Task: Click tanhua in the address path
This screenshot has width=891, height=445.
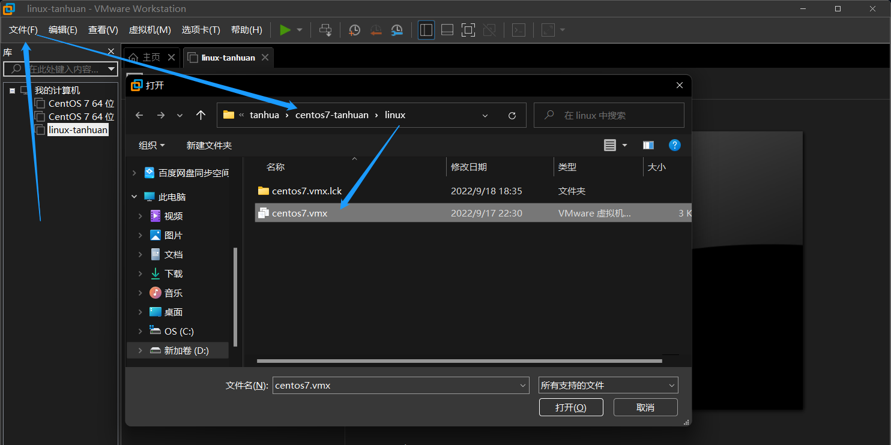Action: point(264,115)
